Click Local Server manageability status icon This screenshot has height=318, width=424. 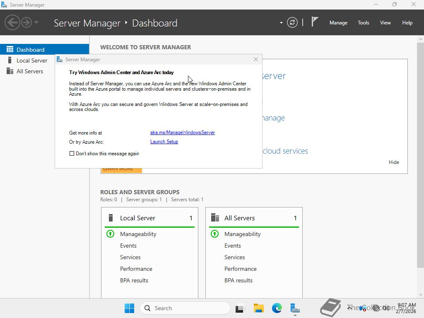click(110, 234)
